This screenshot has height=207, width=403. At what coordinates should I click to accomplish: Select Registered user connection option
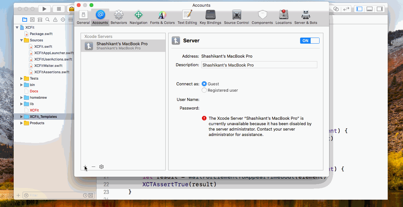pos(204,90)
